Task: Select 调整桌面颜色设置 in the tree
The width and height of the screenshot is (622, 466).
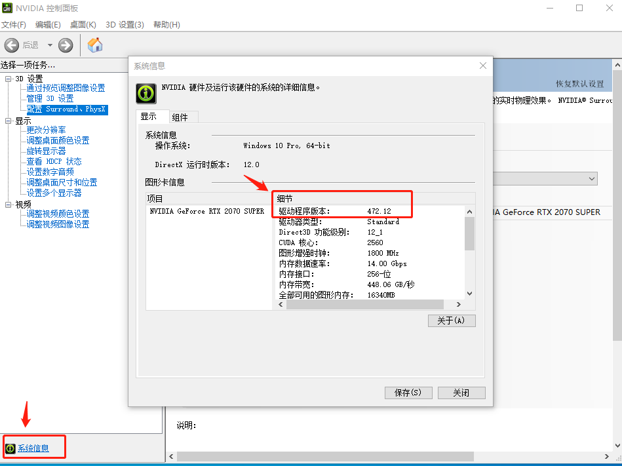Action: tap(58, 140)
